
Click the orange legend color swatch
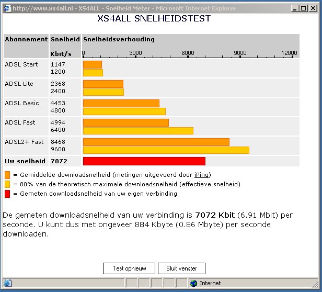(7, 175)
